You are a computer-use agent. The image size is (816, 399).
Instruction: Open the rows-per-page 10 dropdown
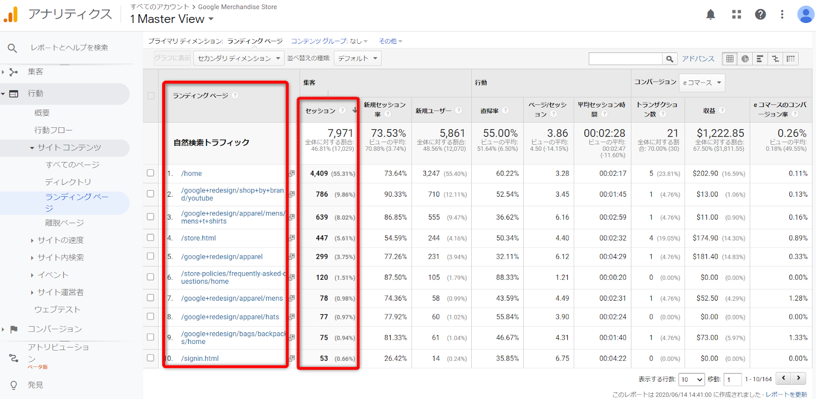pos(692,380)
